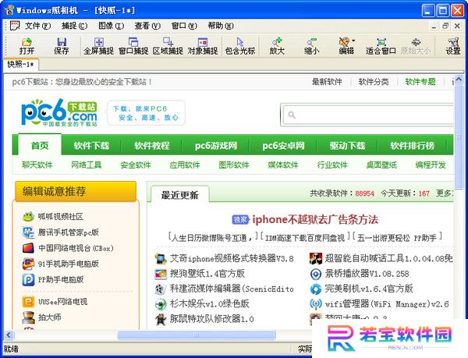Start 对象捕捉 object capture
468x358 pixels.
tap(203, 46)
